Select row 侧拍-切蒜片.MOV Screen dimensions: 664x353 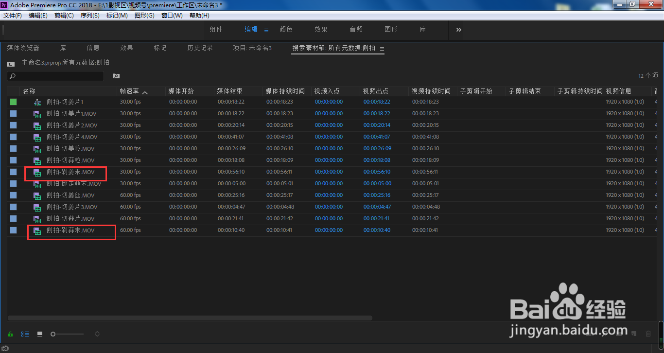click(x=332, y=219)
